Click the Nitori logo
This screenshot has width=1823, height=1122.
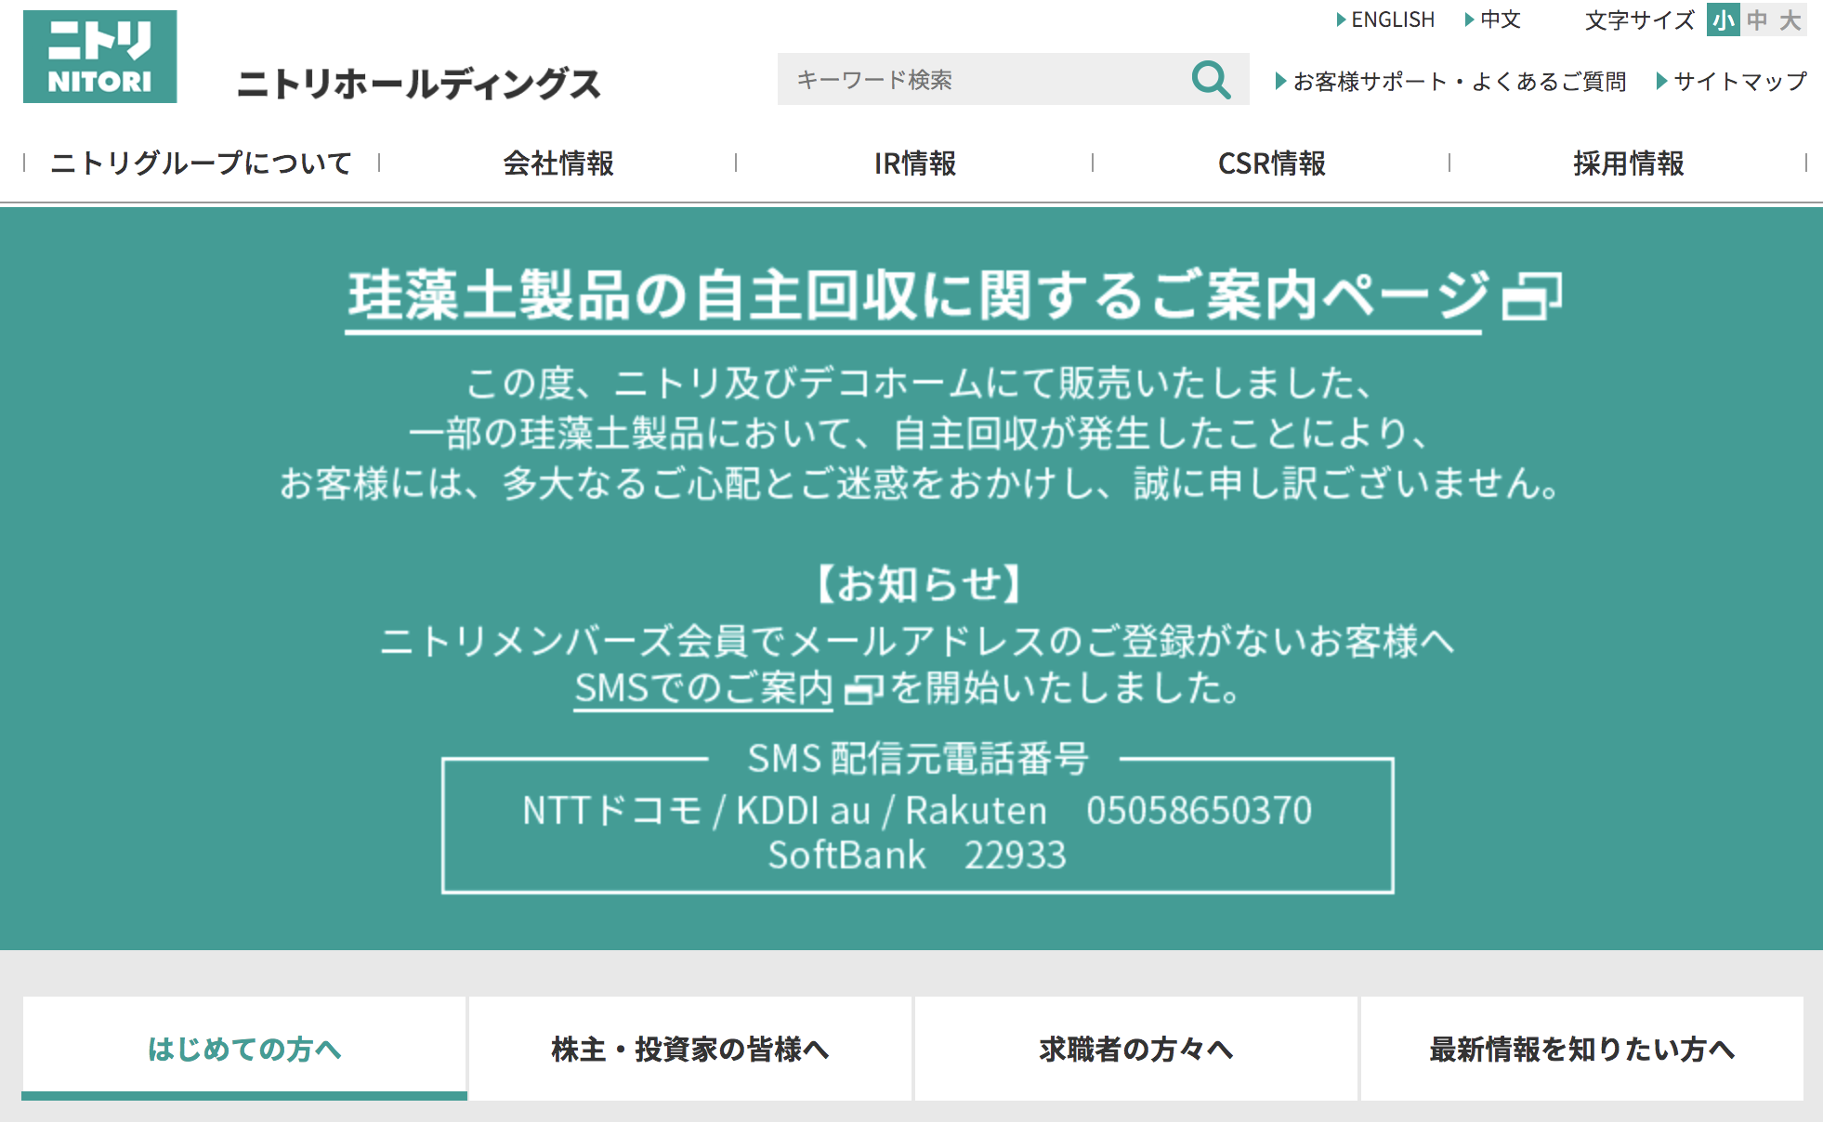pyautogui.click(x=99, y=57)
